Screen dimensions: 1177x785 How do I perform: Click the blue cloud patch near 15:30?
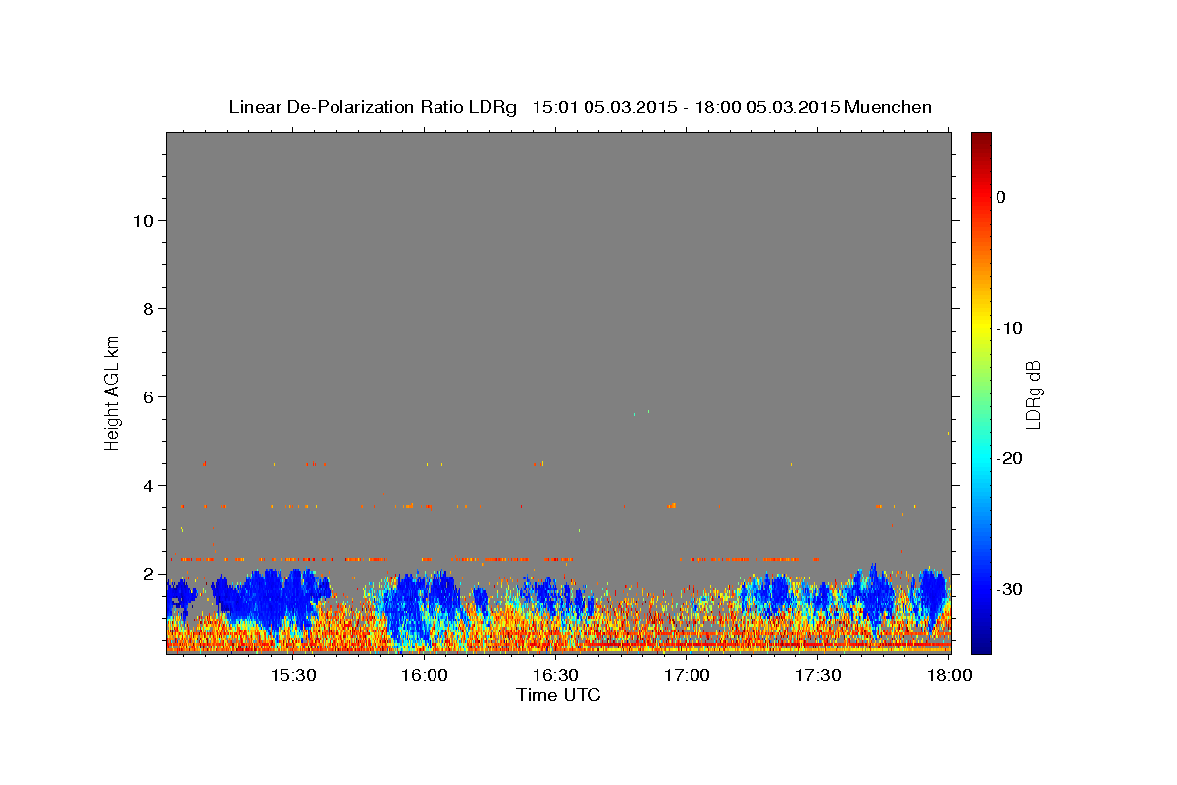pyautogui.click(x=270, y=597)
